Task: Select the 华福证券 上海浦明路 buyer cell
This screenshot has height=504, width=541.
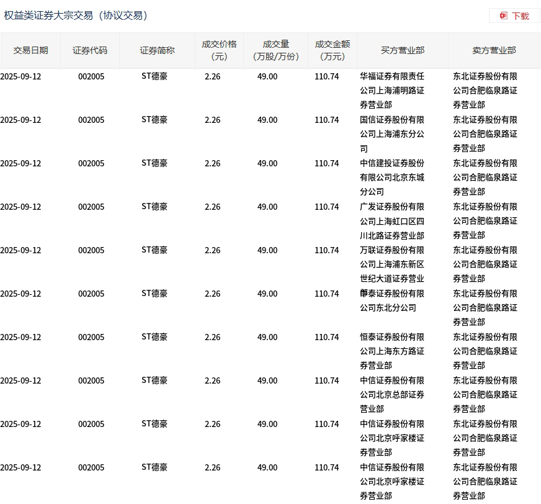Action: pyautogui.click(x=392, y=91)
